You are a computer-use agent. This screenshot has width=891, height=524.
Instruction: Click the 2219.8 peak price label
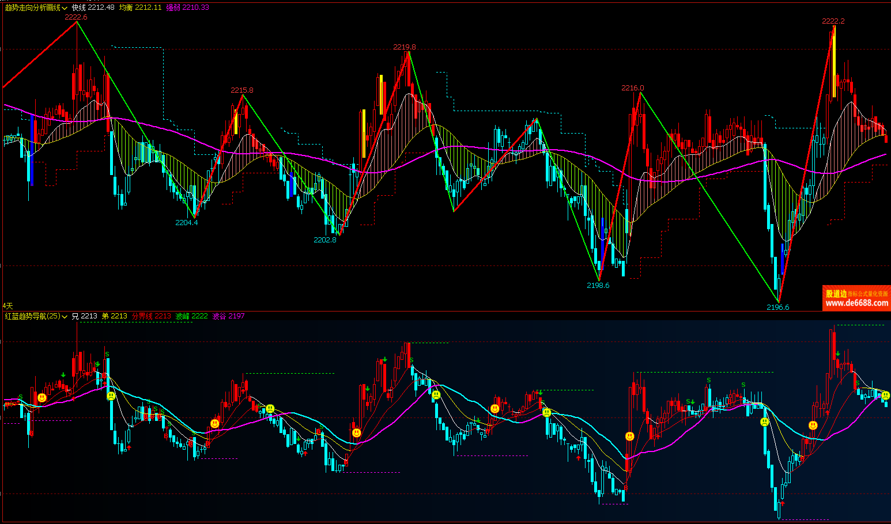405,47
